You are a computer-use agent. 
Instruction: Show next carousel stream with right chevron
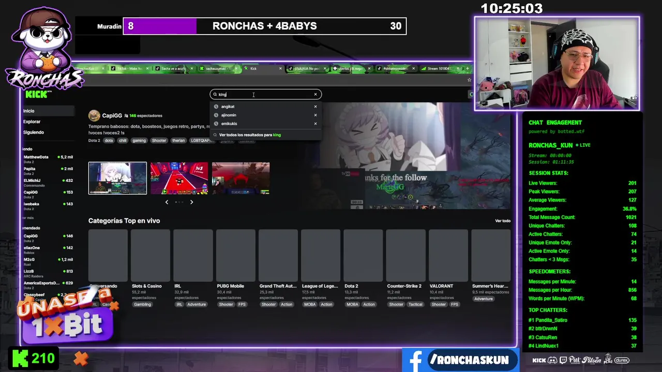[191, 202]
